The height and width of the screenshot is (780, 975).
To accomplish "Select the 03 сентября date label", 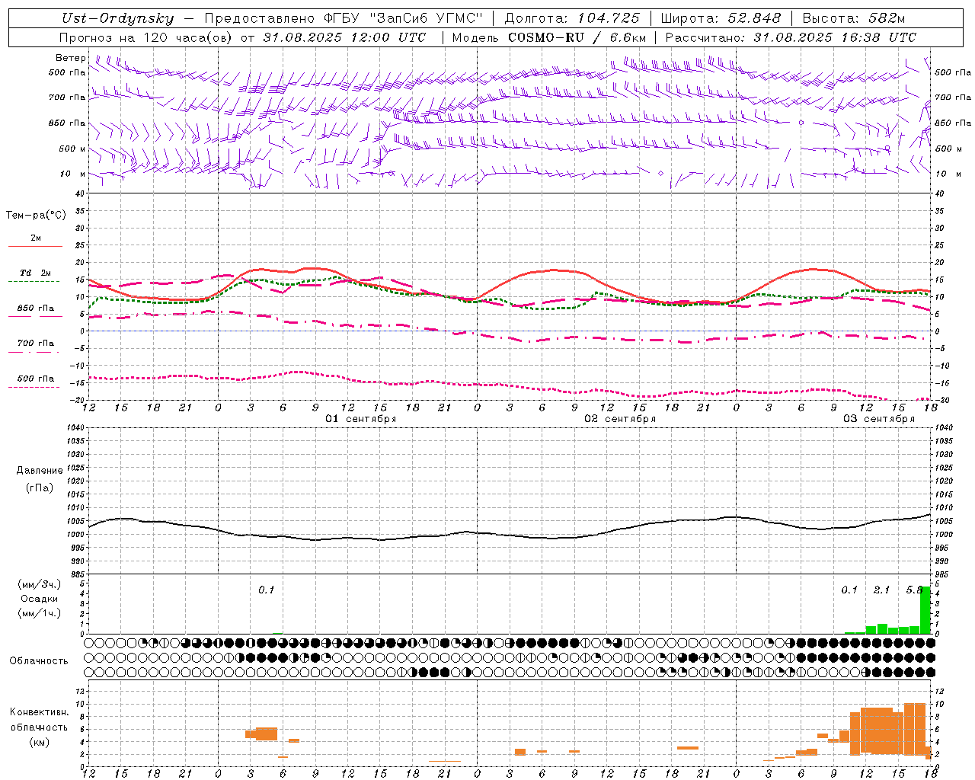I will point(879,419).
